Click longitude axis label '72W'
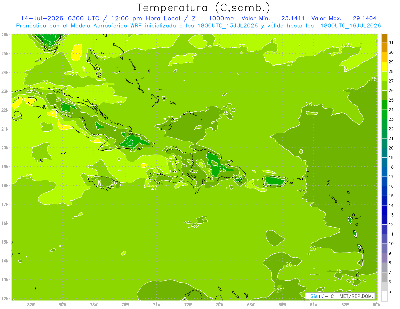The image size is (400, 309). (x=188, y=304)
